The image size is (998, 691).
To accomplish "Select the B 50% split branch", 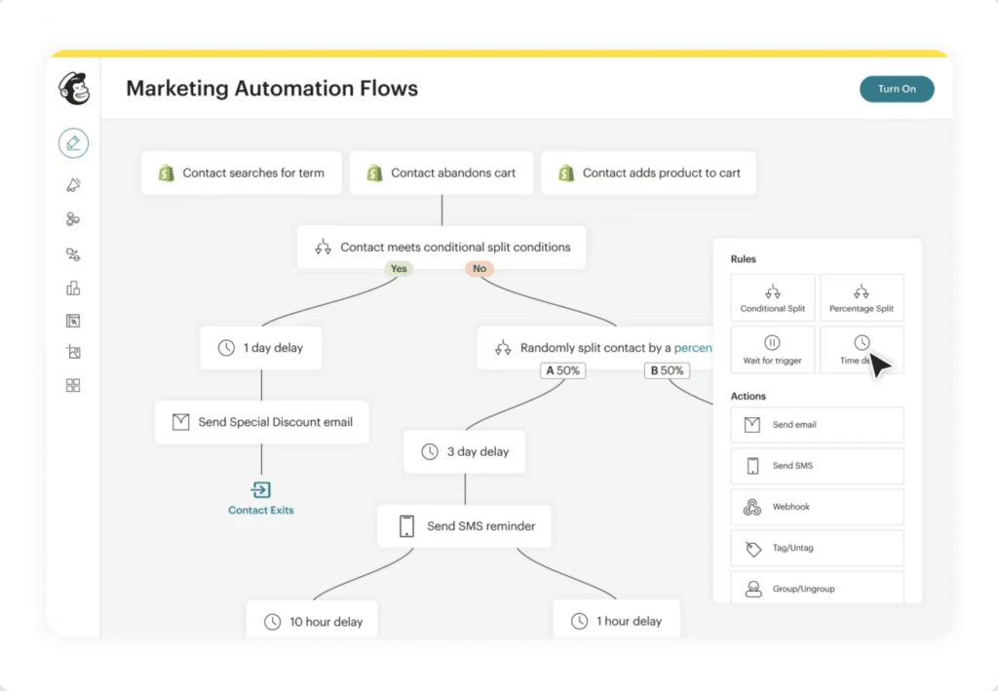I will 667,370.
